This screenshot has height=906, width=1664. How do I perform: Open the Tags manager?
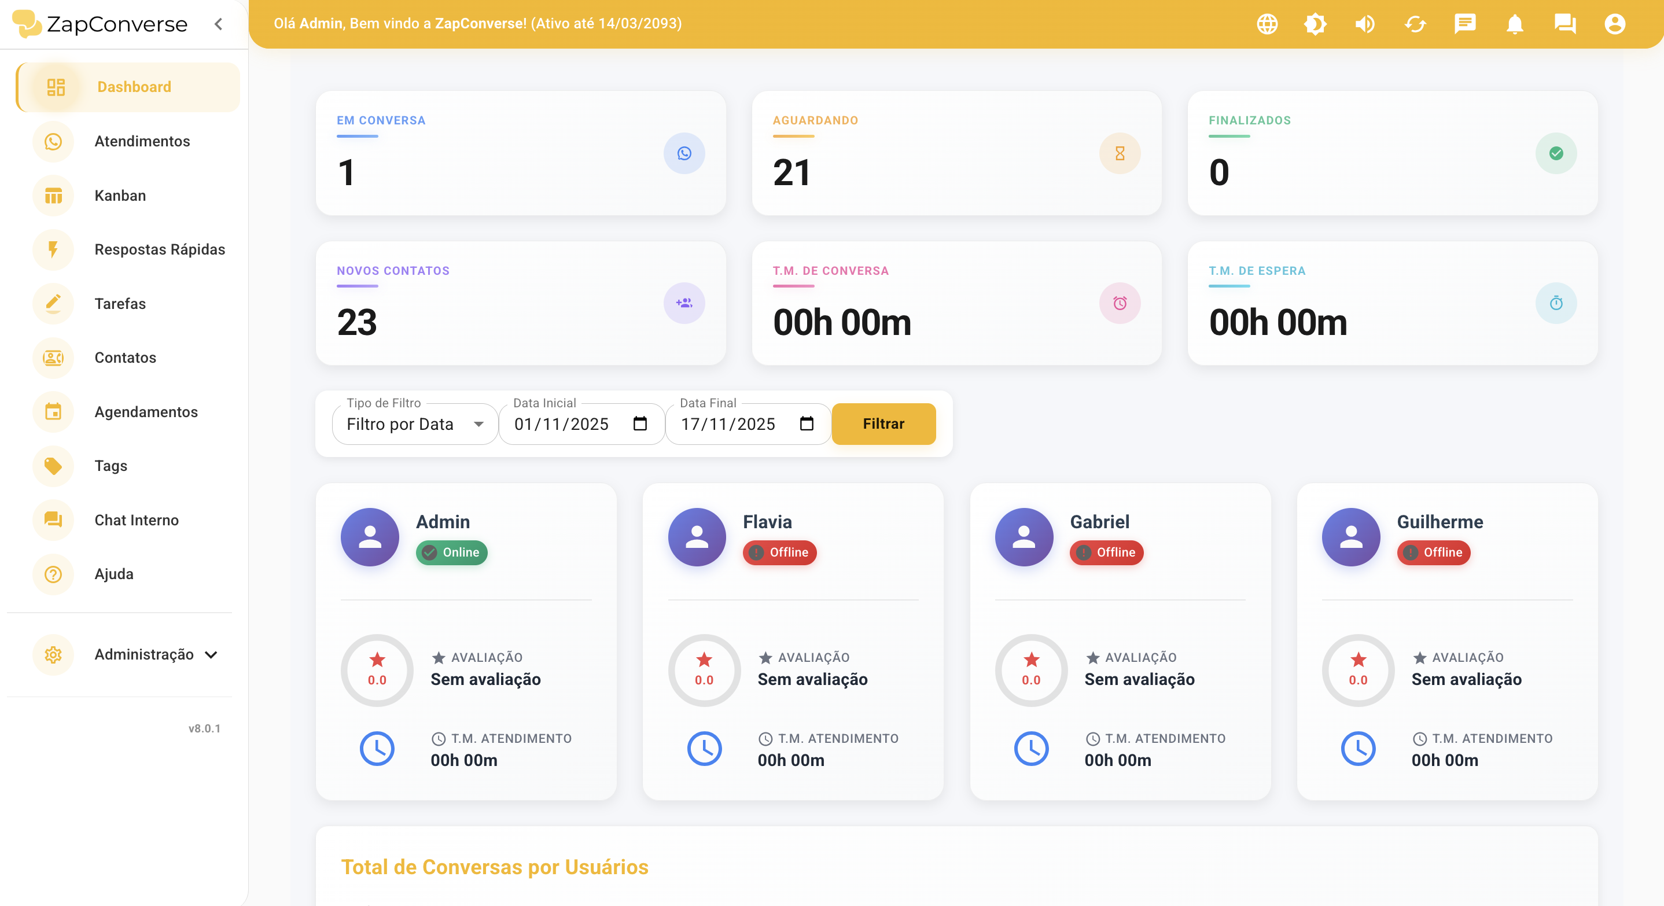pos(110,466)
